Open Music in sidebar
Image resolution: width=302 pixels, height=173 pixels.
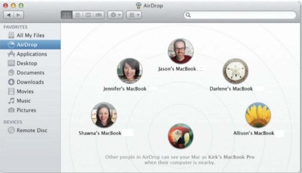point(30,101)
